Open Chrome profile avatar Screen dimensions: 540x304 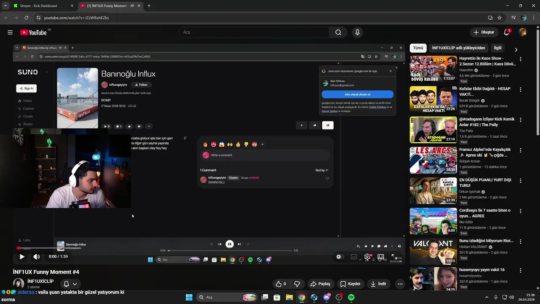tap(524, 18)
